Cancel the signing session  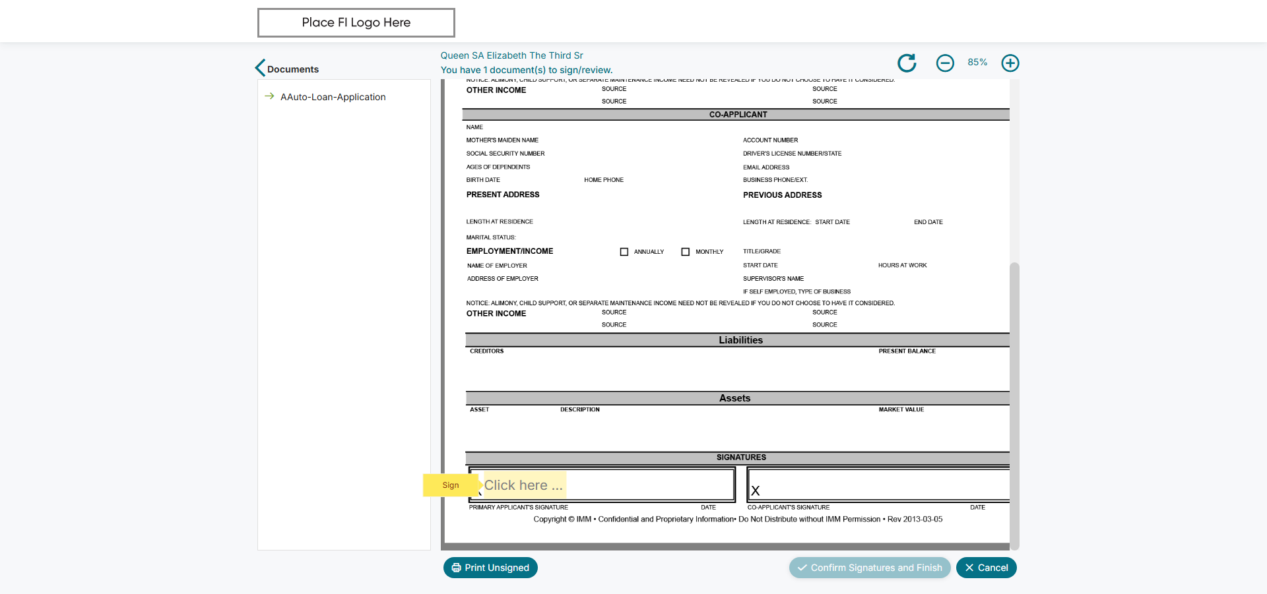tap(987, 568)
